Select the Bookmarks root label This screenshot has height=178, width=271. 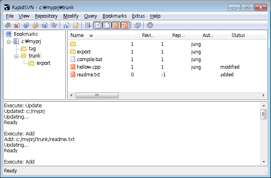(26, 34)
